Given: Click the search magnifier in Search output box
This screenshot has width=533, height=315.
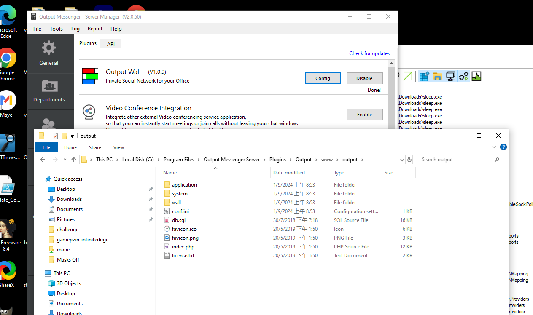Looking at the screenshot, I should tap(497, 160).
